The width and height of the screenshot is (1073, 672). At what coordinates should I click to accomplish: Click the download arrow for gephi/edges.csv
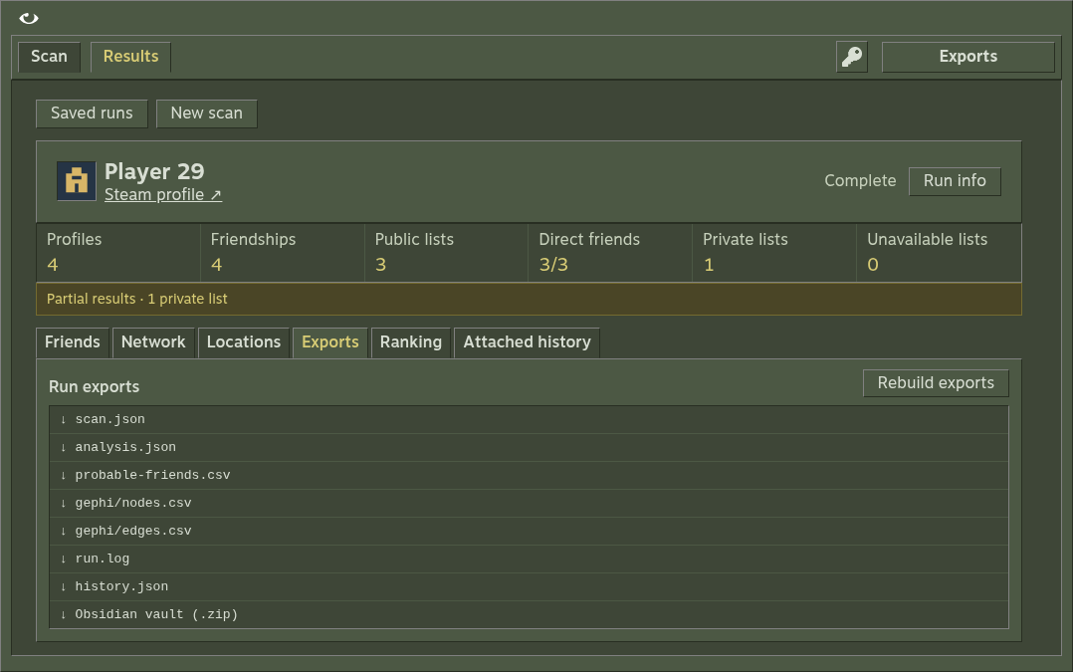(63, 531)
